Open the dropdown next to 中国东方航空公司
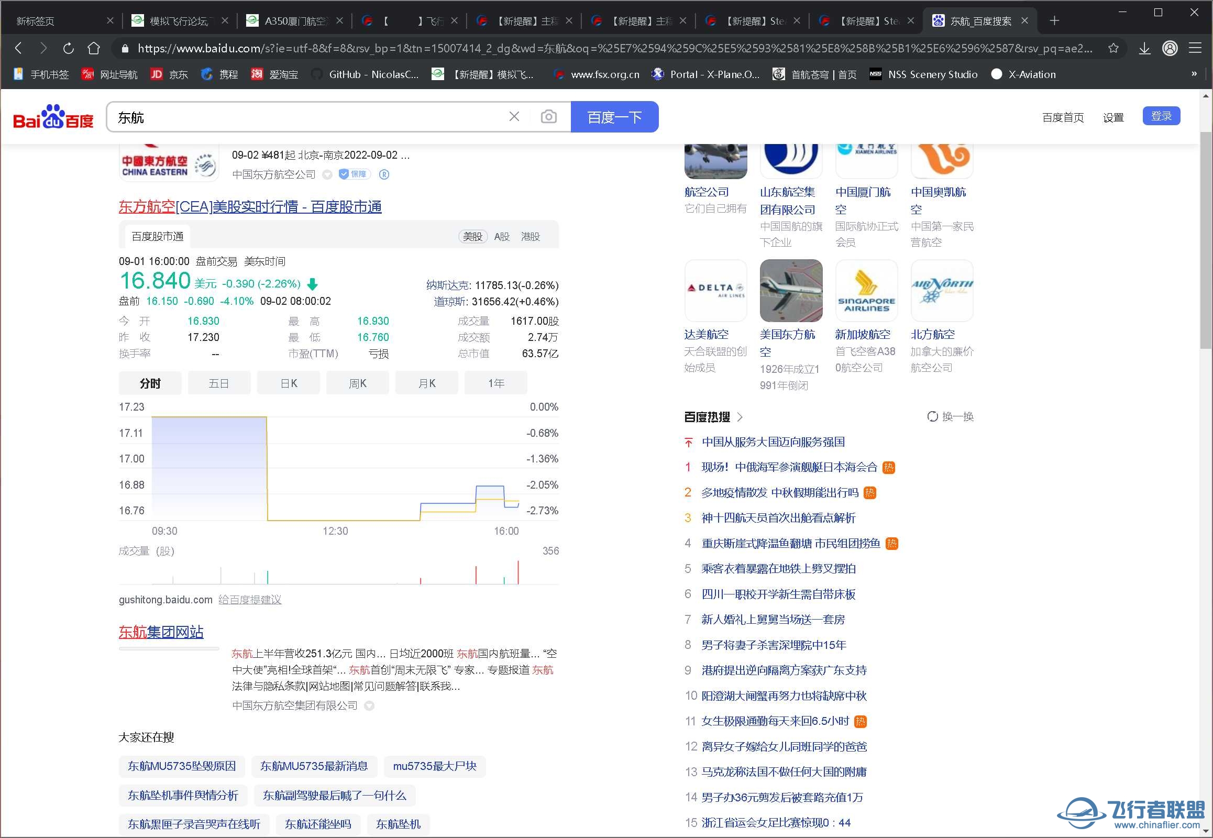This screenshot has height=838, width=1213. click(x=327, y=174)
